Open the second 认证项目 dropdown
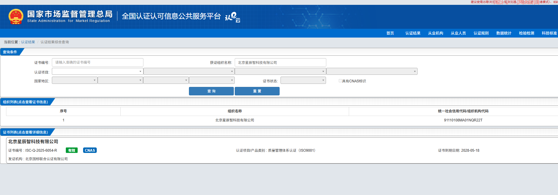Image resolution: width=558 pixels, height=195 pixels. click(189, 71)
